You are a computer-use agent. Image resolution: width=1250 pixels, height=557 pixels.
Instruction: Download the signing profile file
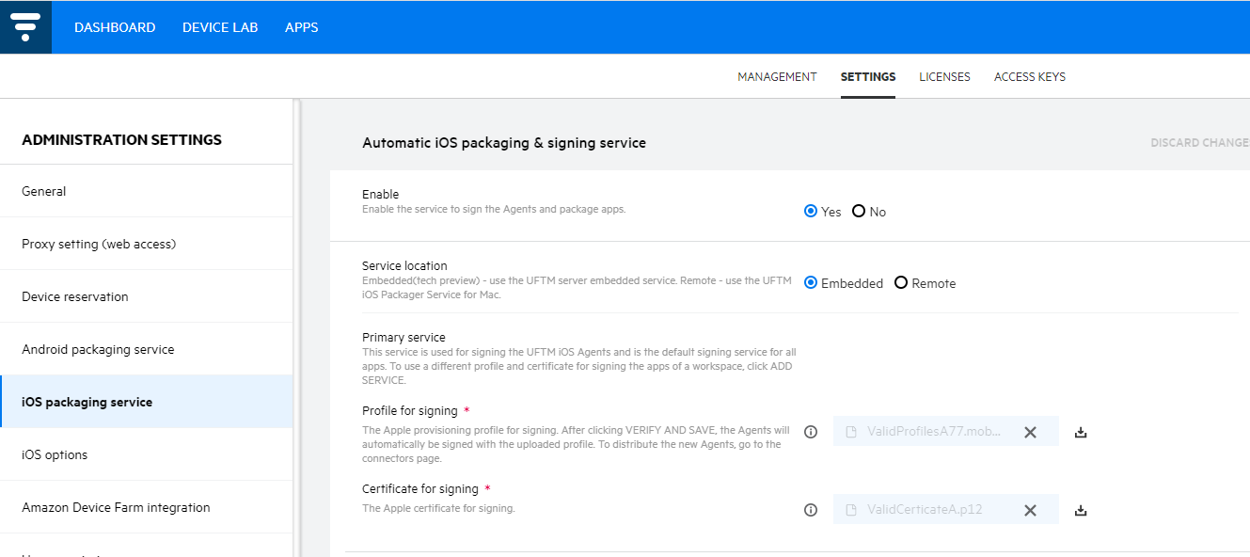(1081, 432)
